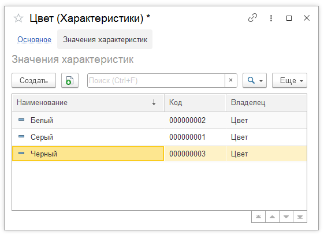Screen dimensions: 324x235
Task: Expand the Еще menu
Action: click(x=289, y=80)
